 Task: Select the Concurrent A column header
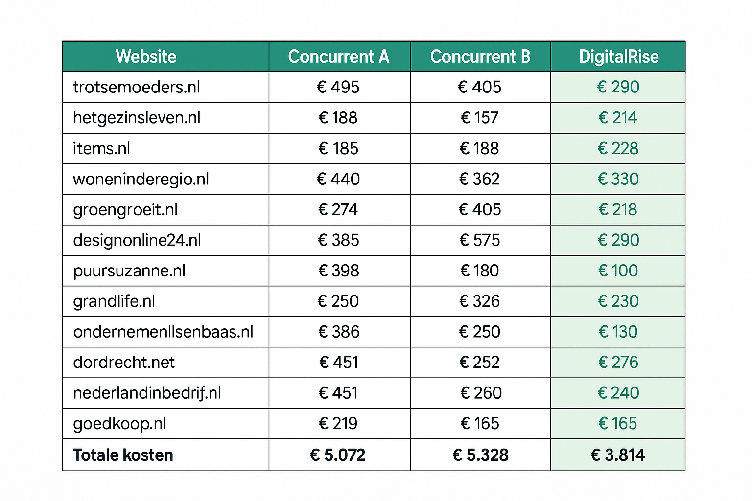[x=339, y=57]
